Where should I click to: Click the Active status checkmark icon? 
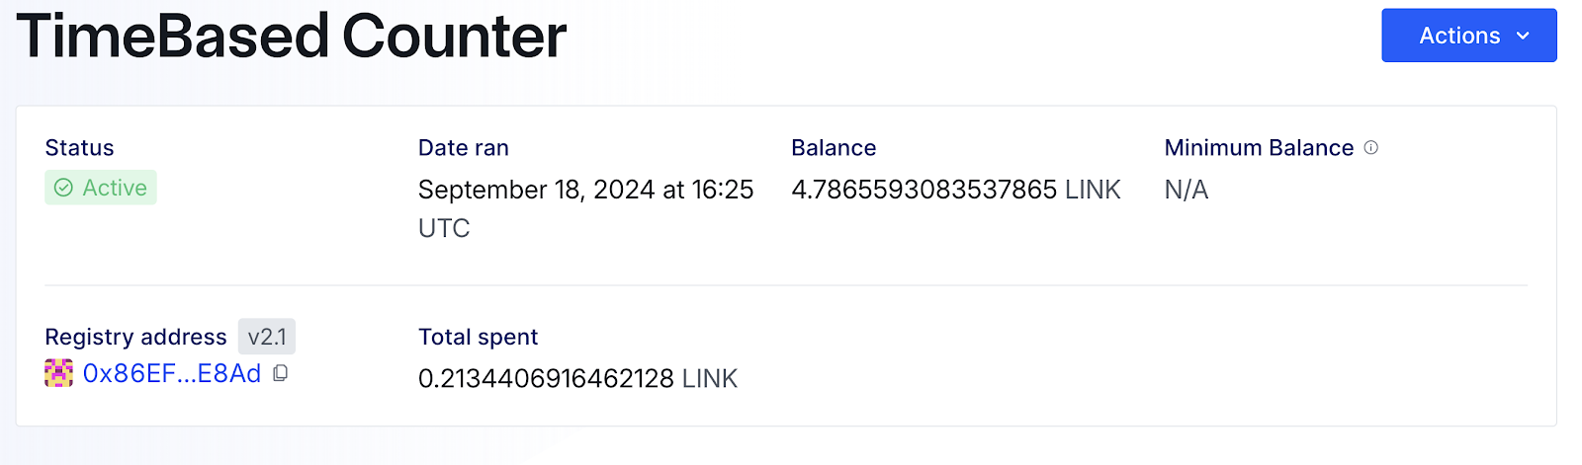click(x=63, y=188)
